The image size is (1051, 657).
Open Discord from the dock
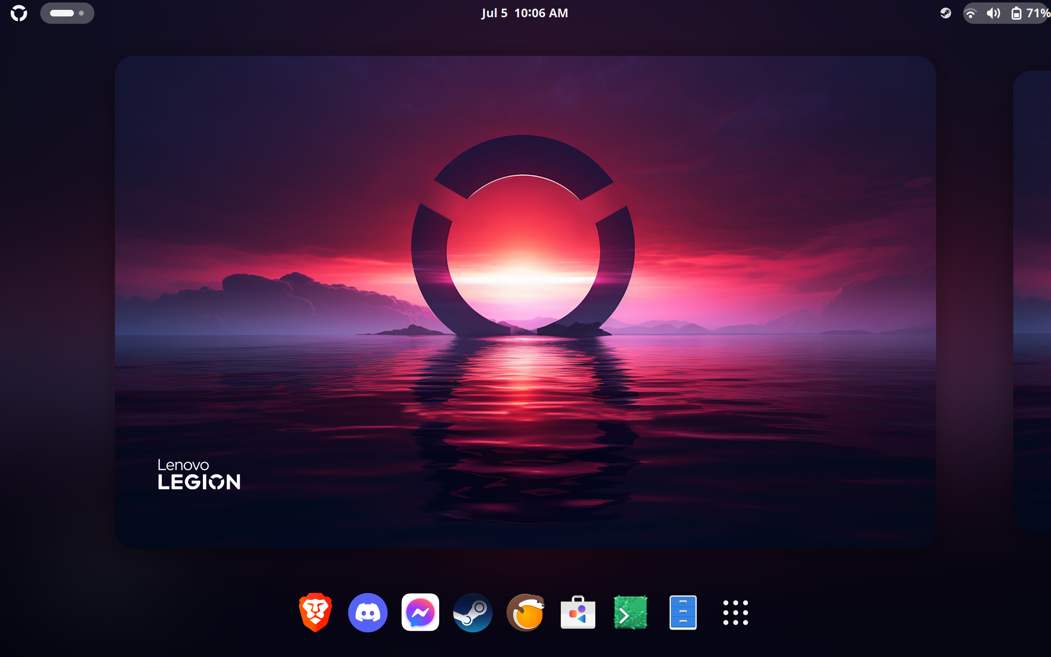tap(368, 612)
